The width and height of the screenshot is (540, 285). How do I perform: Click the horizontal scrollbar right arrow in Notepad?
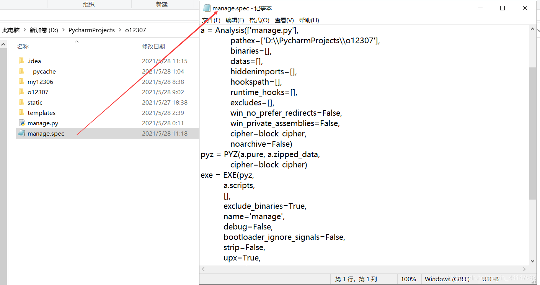524,269
